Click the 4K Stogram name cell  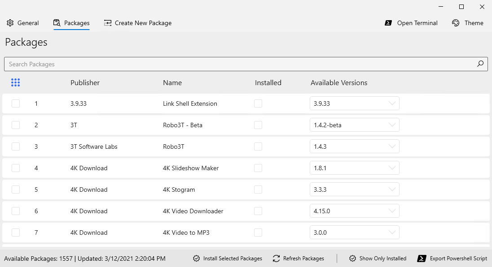[x=179, y=189]
